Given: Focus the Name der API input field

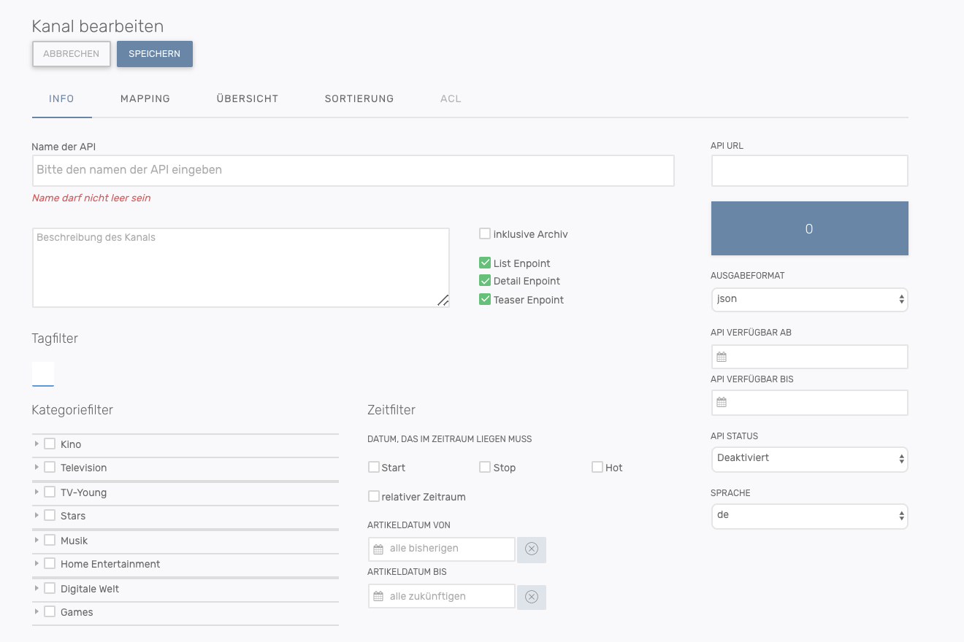Looking at the screenshot, I should 353,170.
